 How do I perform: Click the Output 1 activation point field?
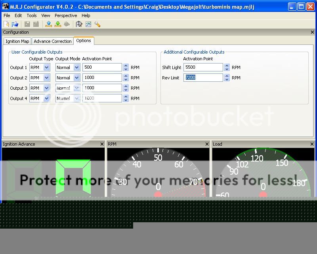coord(102,67)
